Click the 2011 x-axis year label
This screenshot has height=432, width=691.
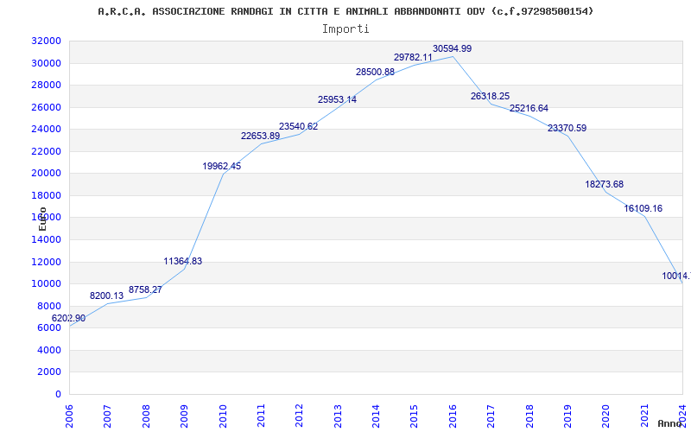(262, 416)
